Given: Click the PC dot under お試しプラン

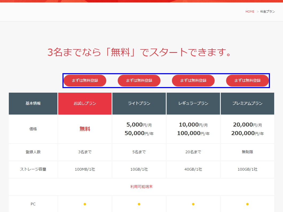Looking at the screenshot, I should coord(85,204).
